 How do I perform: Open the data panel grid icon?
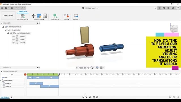click(x=2, y=8)
